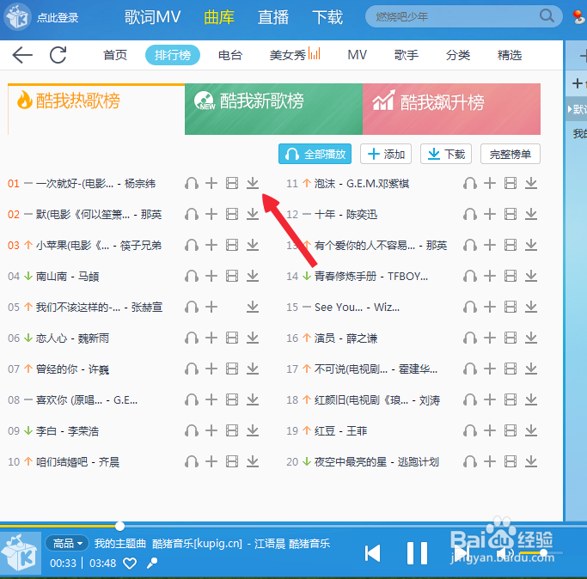Click the 点此登录 login link
This screenshot has width=587, height=579.
point(58,17)
